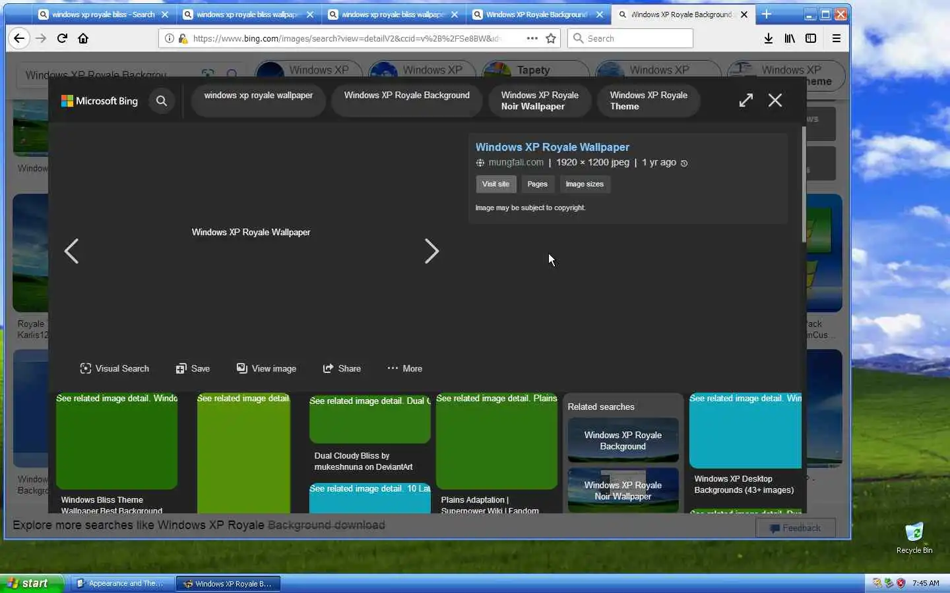
Task: Select 'Windows XP Royale Noir Wallpaper' suggestion chip
Action: [540, 101]
